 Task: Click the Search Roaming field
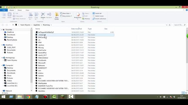(x=179, y=25)
